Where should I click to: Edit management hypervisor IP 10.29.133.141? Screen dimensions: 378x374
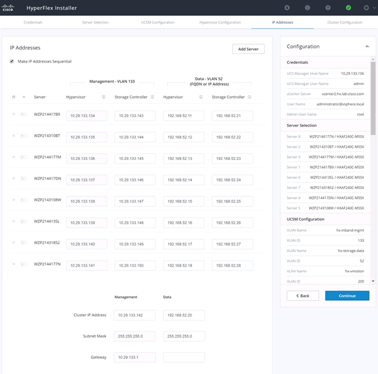click(x=87, y=265)
